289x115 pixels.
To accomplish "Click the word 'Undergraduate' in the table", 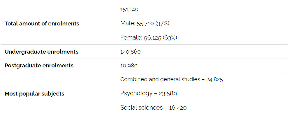I will (x=25, y=52).
